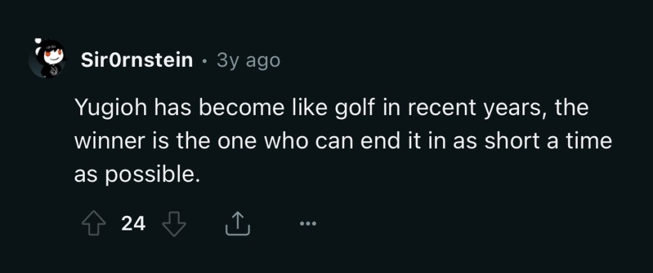The height and width of the screenshot is (273, 653).
Task: Open the three-dot more options menu
Action: [307, 223]
